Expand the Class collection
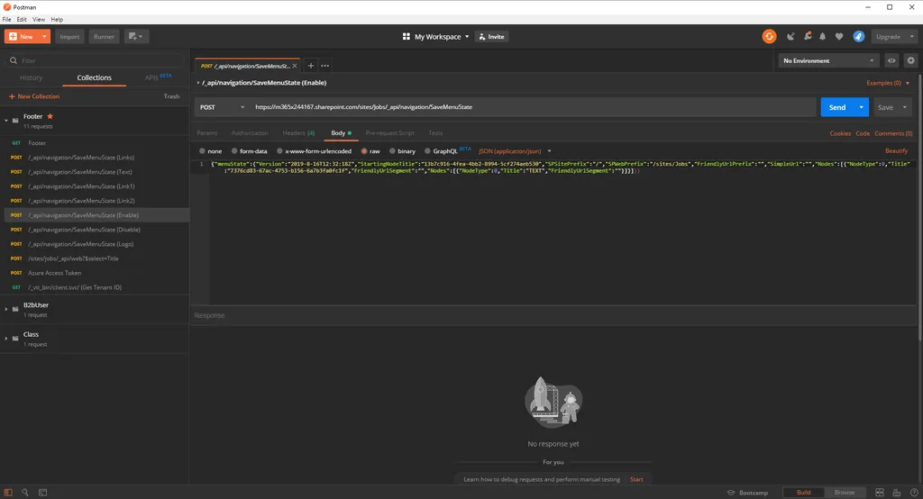This screenshot has height=499, width=923. coord(6,339)
